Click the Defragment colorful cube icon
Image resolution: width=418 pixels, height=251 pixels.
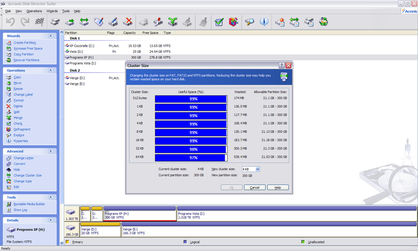(233, 22)
